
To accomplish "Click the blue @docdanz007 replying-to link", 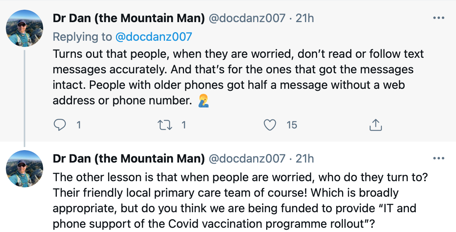I will click(x=154, y=37).
